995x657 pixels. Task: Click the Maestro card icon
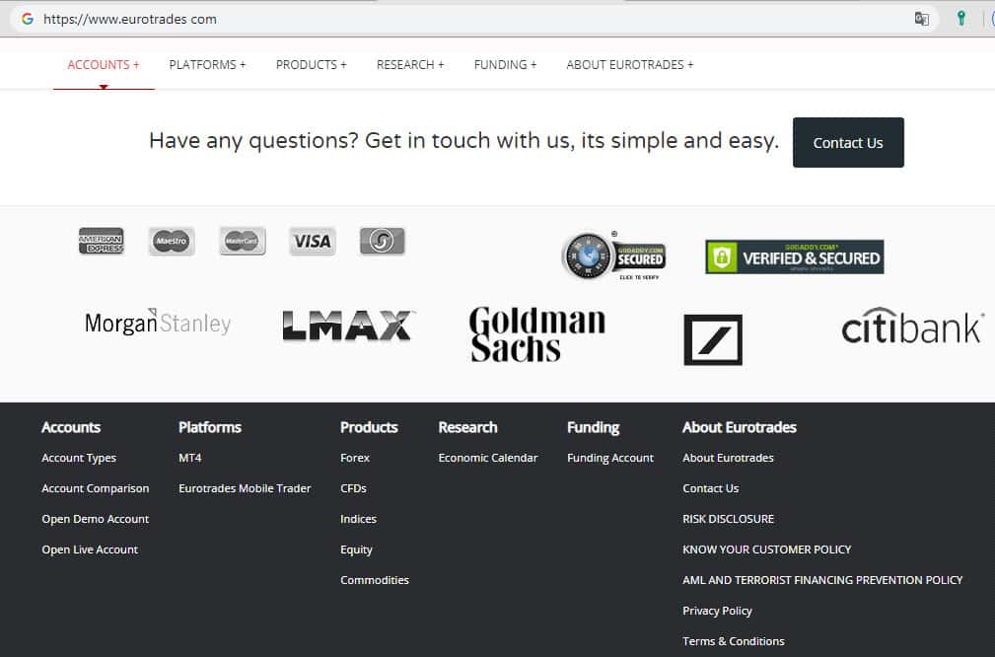(x=172, y=242)
